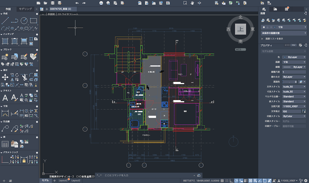Click the マイ filter button in properties
309x183 pixels.
pos(294,45)
